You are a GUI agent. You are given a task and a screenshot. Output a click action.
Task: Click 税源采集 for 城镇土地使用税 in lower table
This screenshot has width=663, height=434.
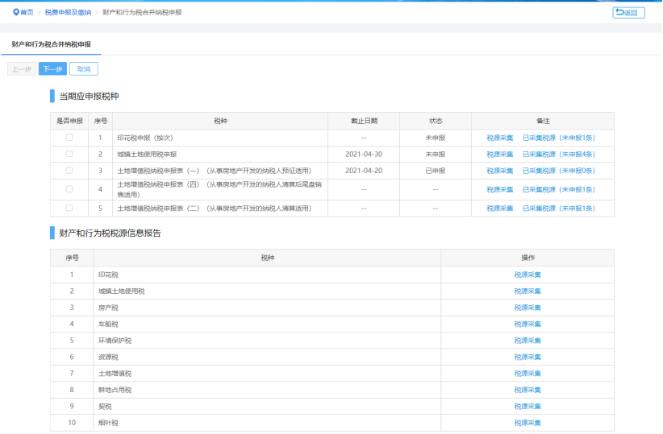pyautogui.click(x=527, y=291)
